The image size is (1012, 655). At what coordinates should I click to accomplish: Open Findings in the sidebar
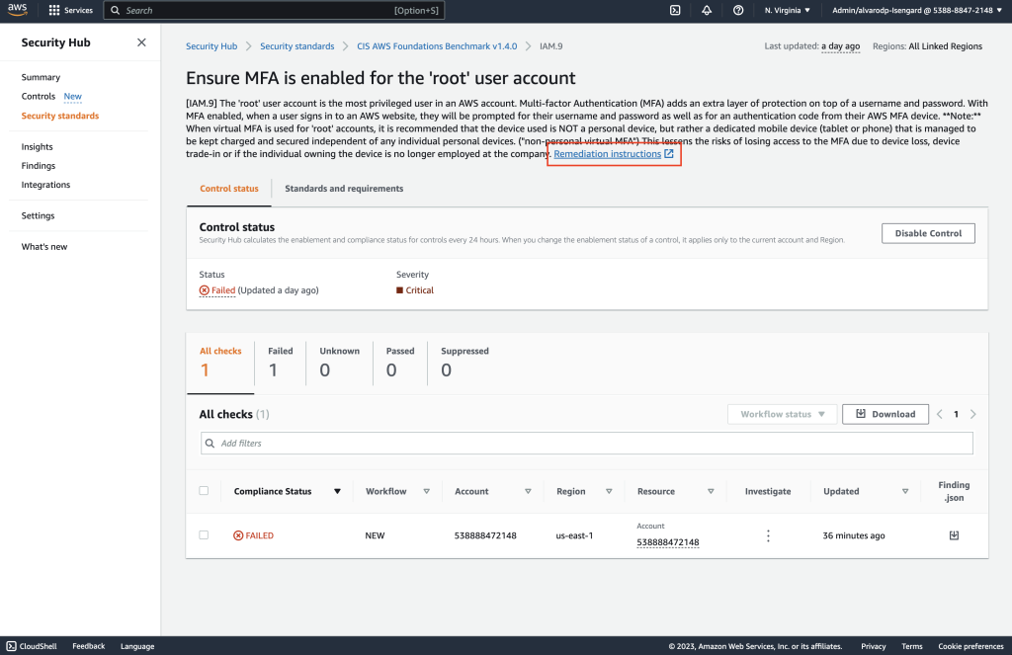coord(39,165)
